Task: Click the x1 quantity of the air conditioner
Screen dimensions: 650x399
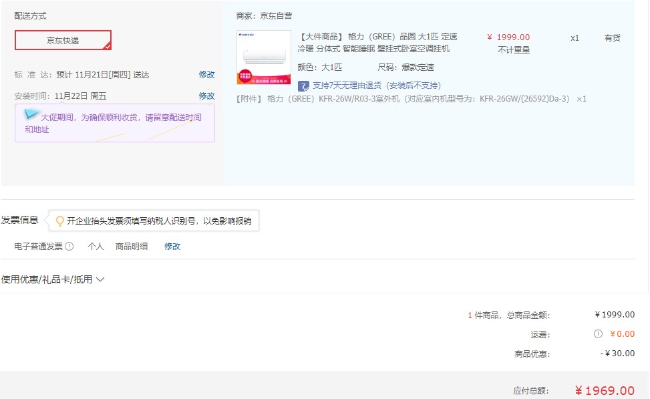Action: (575, 38)
